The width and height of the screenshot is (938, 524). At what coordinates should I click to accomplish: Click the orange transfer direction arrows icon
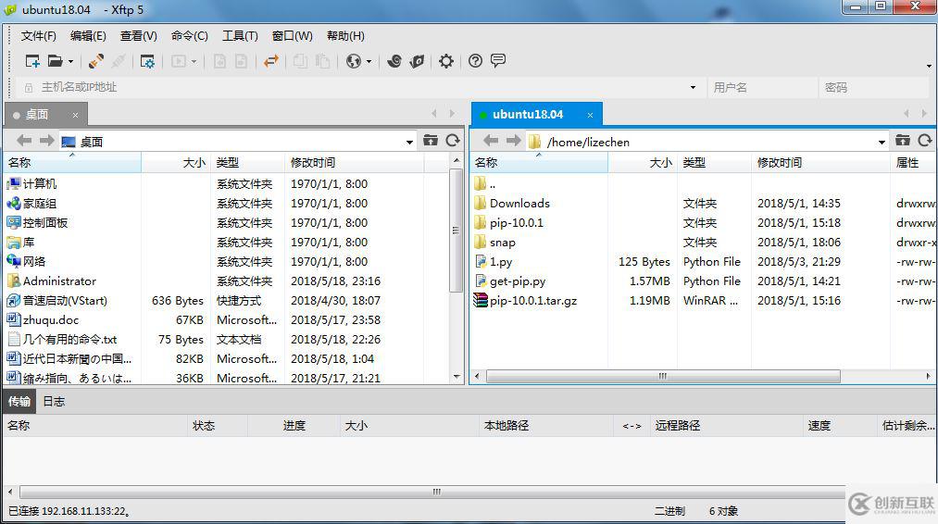click(x=271, y=61)
